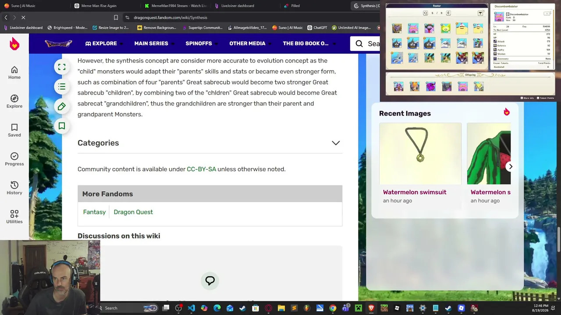Screen dimensions: 561x315
Task: Launch Opera from the taskbar
Action: [268, 308]
